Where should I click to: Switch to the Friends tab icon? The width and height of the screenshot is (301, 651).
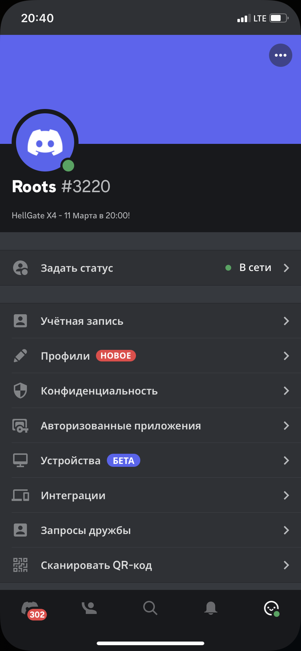pyautogui.click(x=89, y=608)
